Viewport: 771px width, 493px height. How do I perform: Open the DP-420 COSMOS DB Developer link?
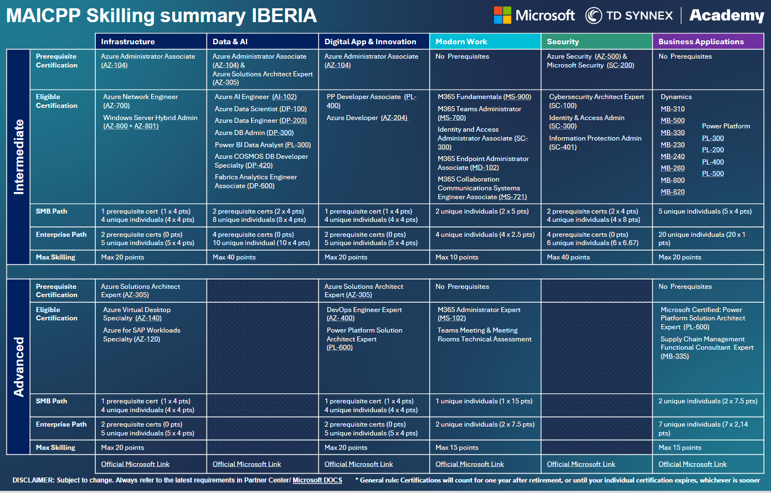point(259,165)
